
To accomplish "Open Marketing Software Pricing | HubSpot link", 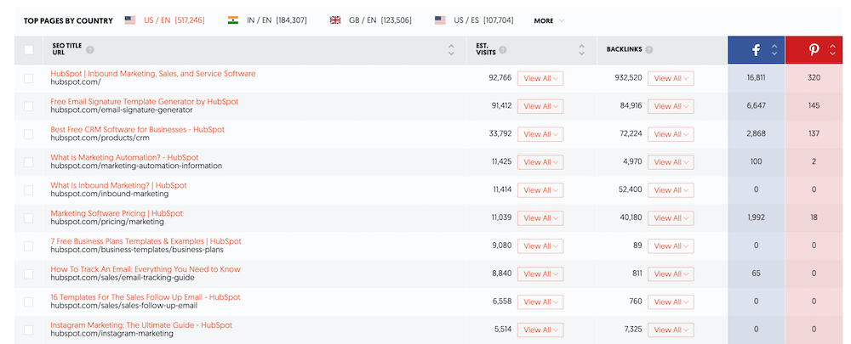I will click(117, 213).
